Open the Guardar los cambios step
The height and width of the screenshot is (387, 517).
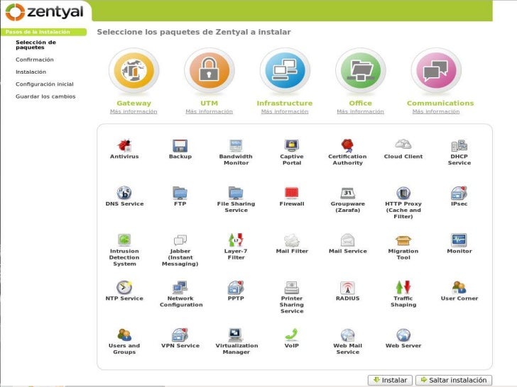[45, 96]
